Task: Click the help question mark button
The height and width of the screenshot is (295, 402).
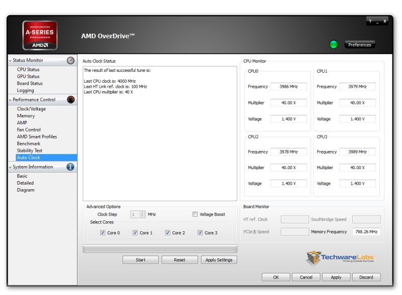Action: coord(370,21)
